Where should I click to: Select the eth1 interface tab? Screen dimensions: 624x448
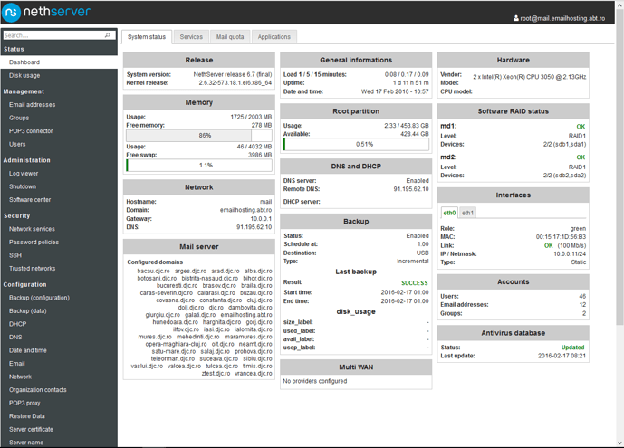coord(467,213)
